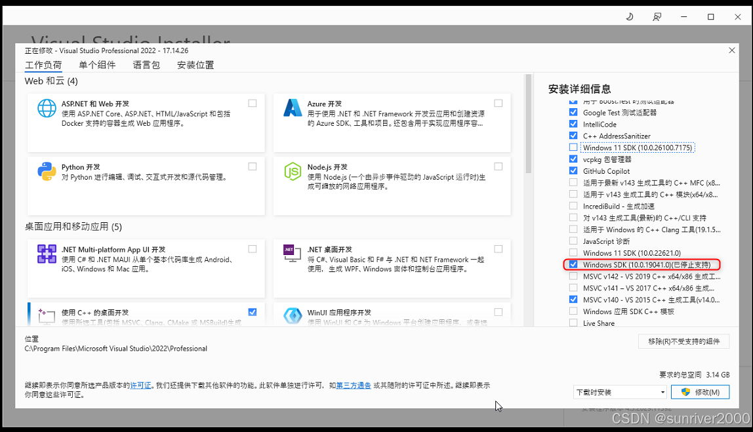Uncheck MSVC v140 VS 2015 build tools
The image size is (753, 432).
point(573,300)
